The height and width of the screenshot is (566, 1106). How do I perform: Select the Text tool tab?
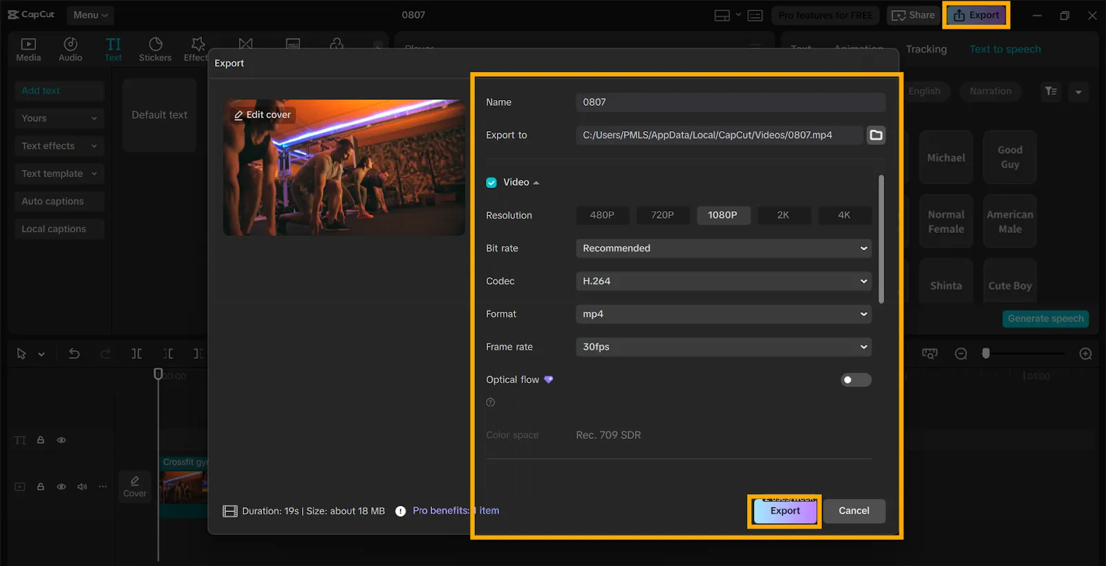point(113,50)
